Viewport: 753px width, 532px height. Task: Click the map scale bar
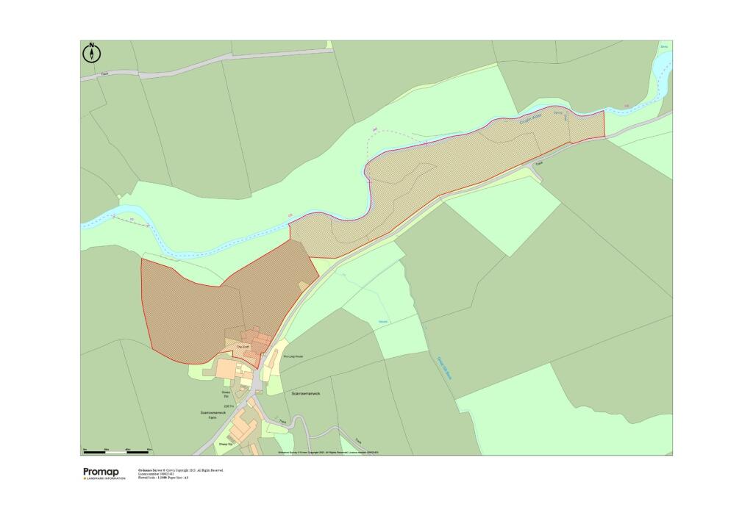tap(117, 451)
